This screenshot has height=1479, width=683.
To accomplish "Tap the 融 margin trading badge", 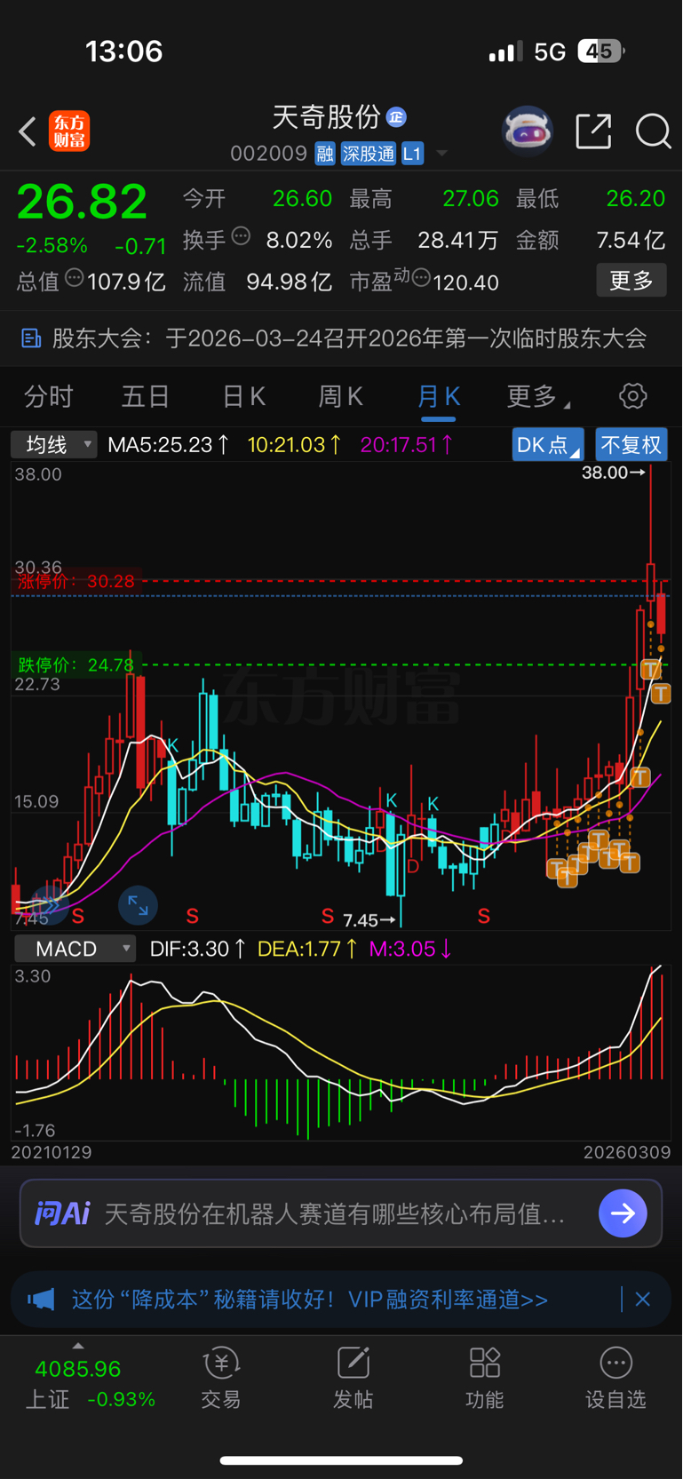I will point(325,154).
